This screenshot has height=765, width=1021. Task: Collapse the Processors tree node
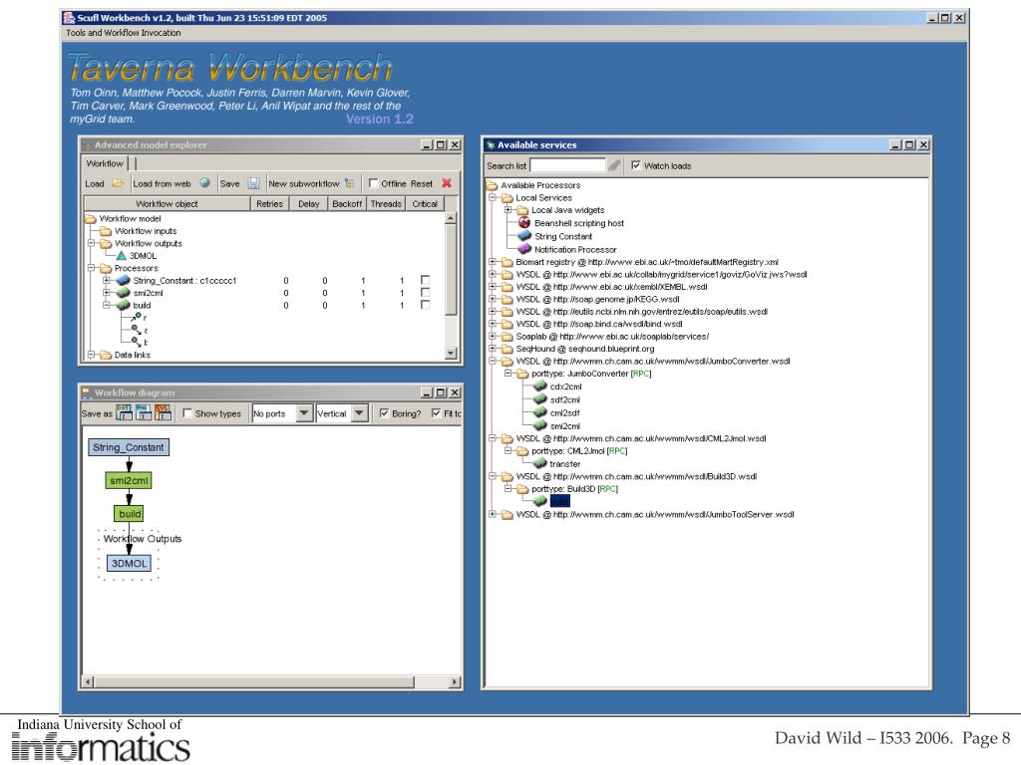click(x=91, y=268)
